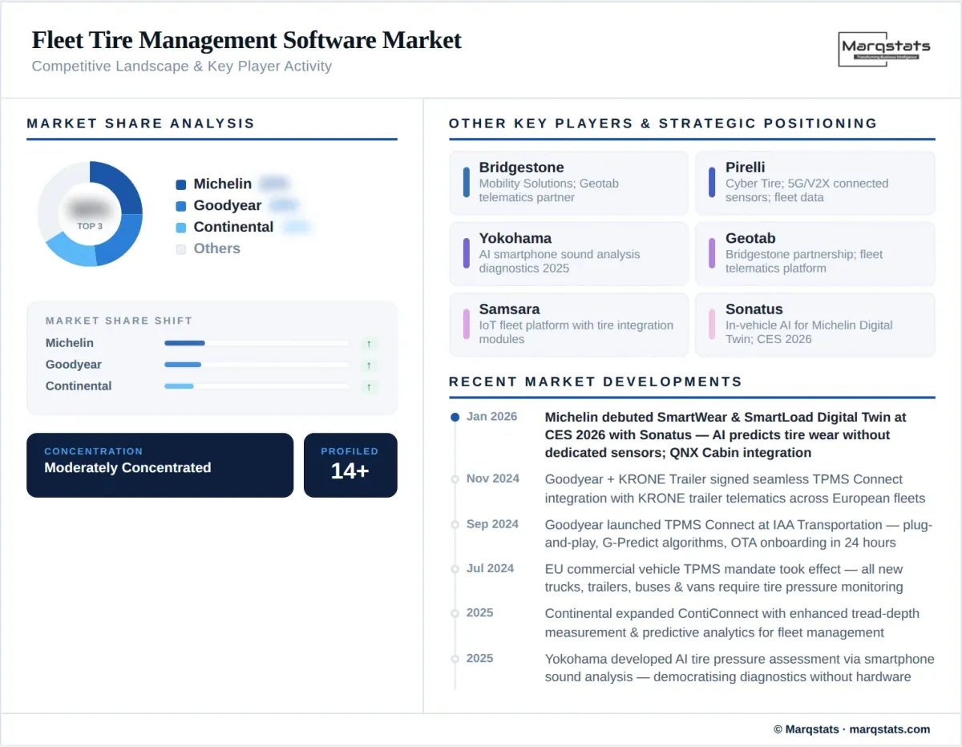Click the Continental market share bar

pos(257,386)
